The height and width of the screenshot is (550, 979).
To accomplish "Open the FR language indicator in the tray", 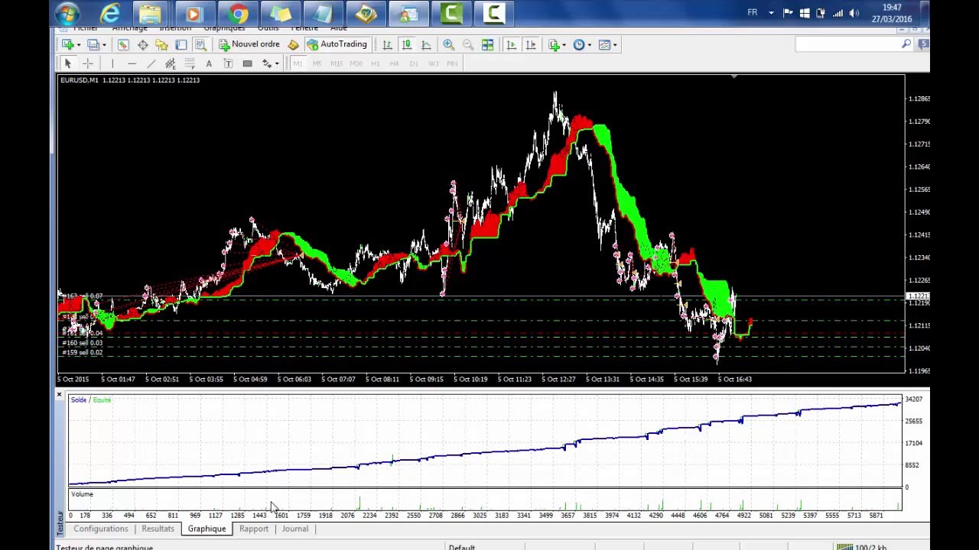I will (x=753, y=13).
